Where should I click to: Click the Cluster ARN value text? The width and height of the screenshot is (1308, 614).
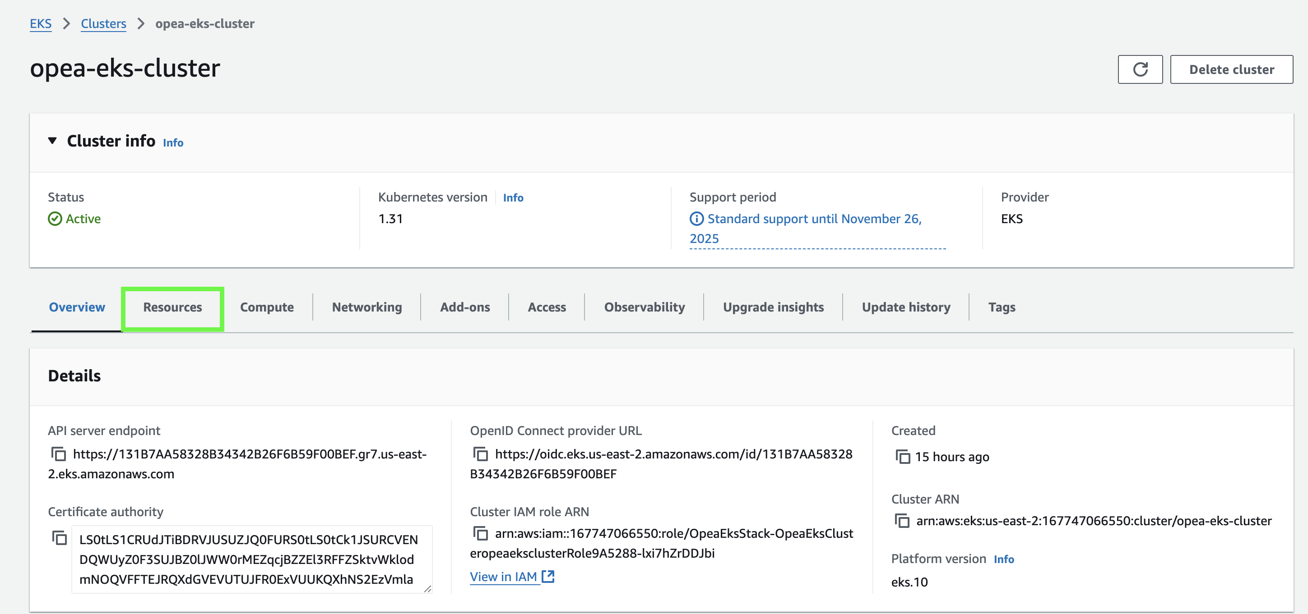pos(1094,521)
